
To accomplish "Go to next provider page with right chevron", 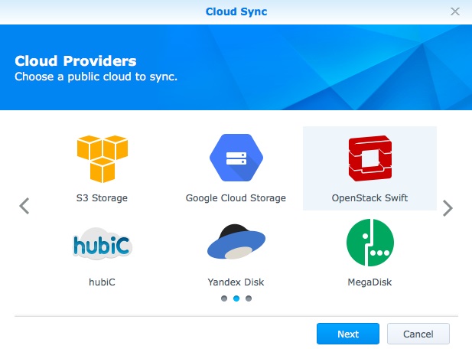I will [x=448, y=208].
